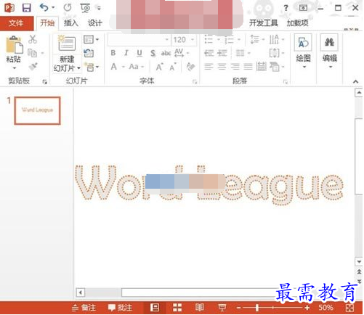364x315 pixels.
Task: Apply bulleted list
Action: (x=209, y=39)
